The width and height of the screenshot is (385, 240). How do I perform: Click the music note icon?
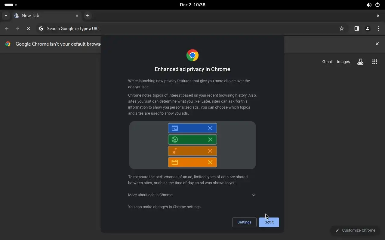tap(175, 151)
